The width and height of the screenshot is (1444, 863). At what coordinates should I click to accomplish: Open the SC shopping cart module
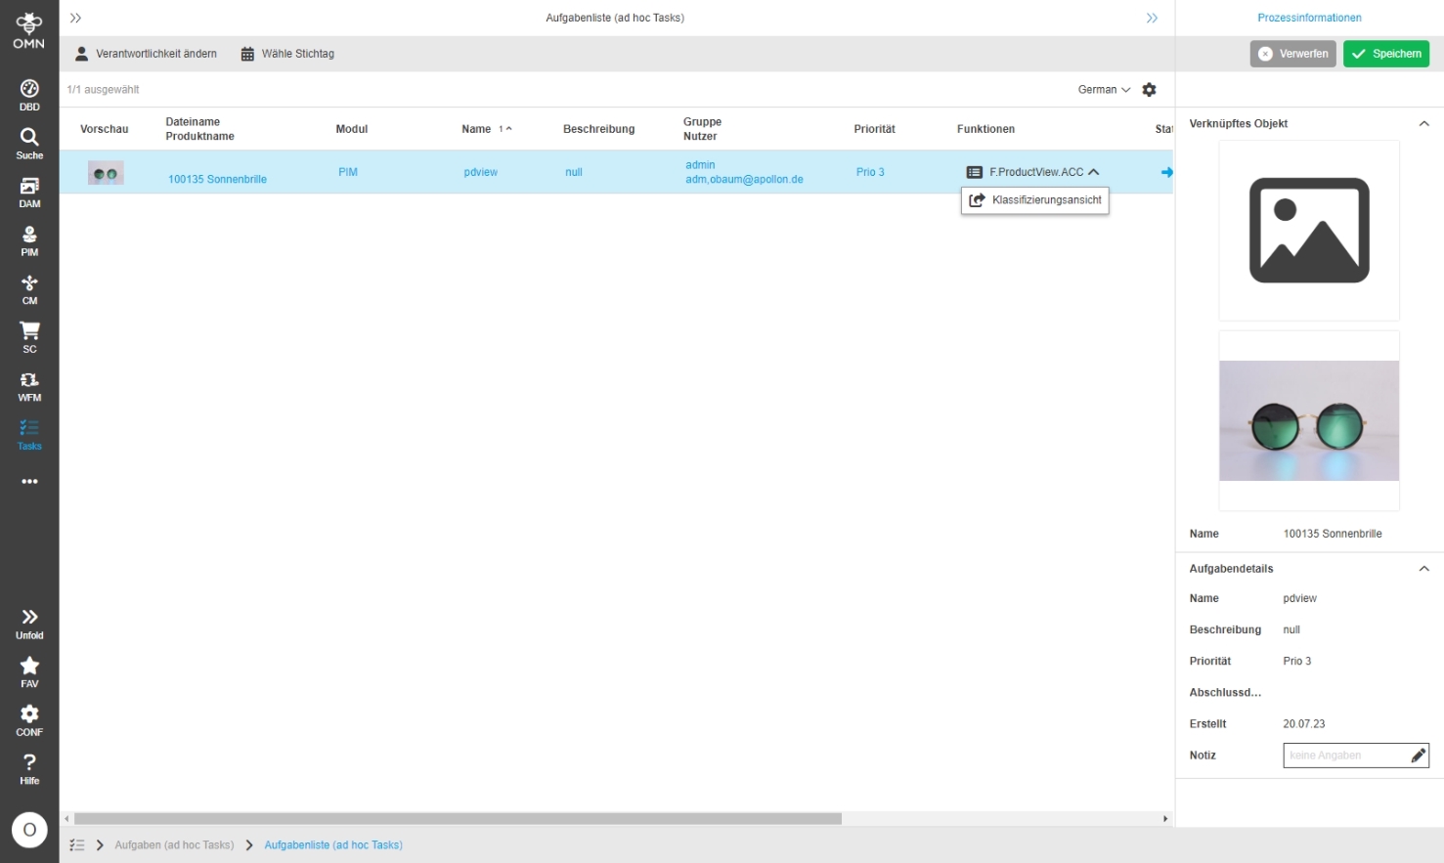pyautogui.click(x=29, y=337)
